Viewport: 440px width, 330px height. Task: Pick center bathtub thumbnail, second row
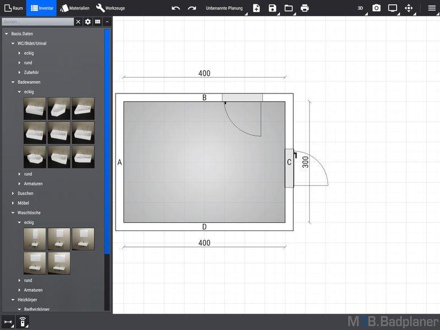[x=59, y=133]
